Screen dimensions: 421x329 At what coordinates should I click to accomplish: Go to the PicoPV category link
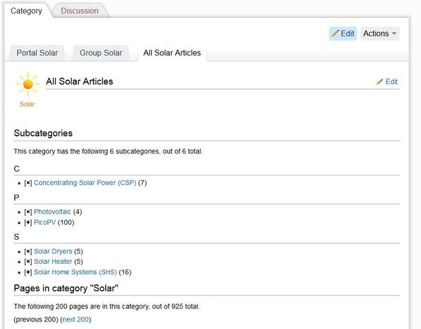point(45,223)
